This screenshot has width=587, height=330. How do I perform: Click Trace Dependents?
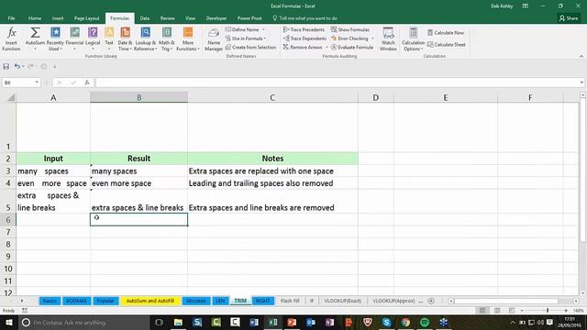pyautogui.click(x=305, y=38)
